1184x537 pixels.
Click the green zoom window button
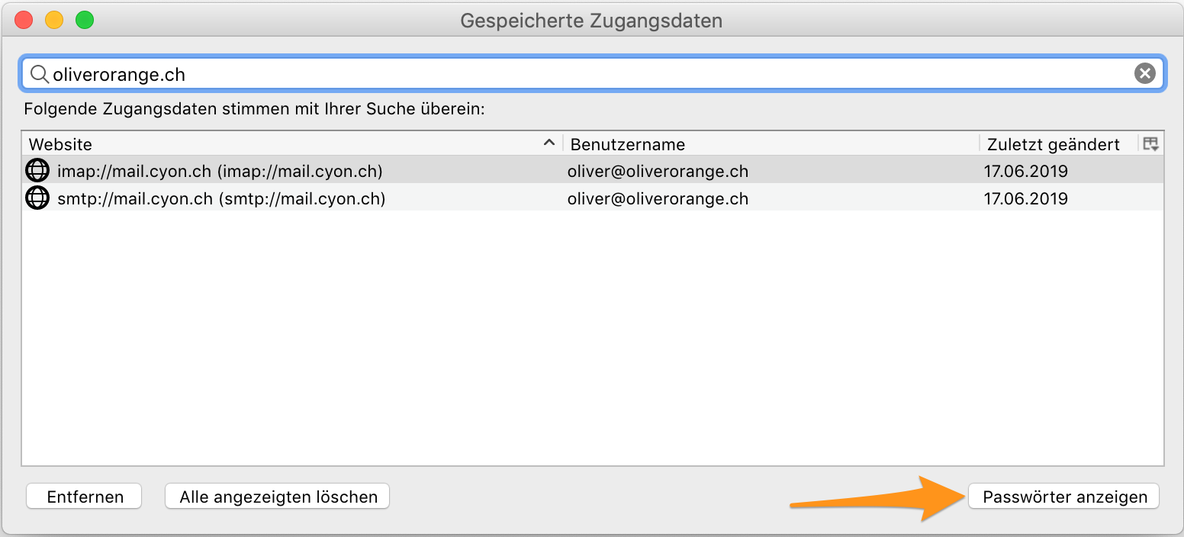click(x=85, y=21)
